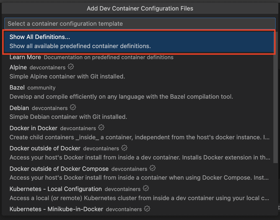The image size is (280, 220).
Task: Click 'Kubernetes - Minikube-in-Docker' title
Action: (x=56, y=209)
